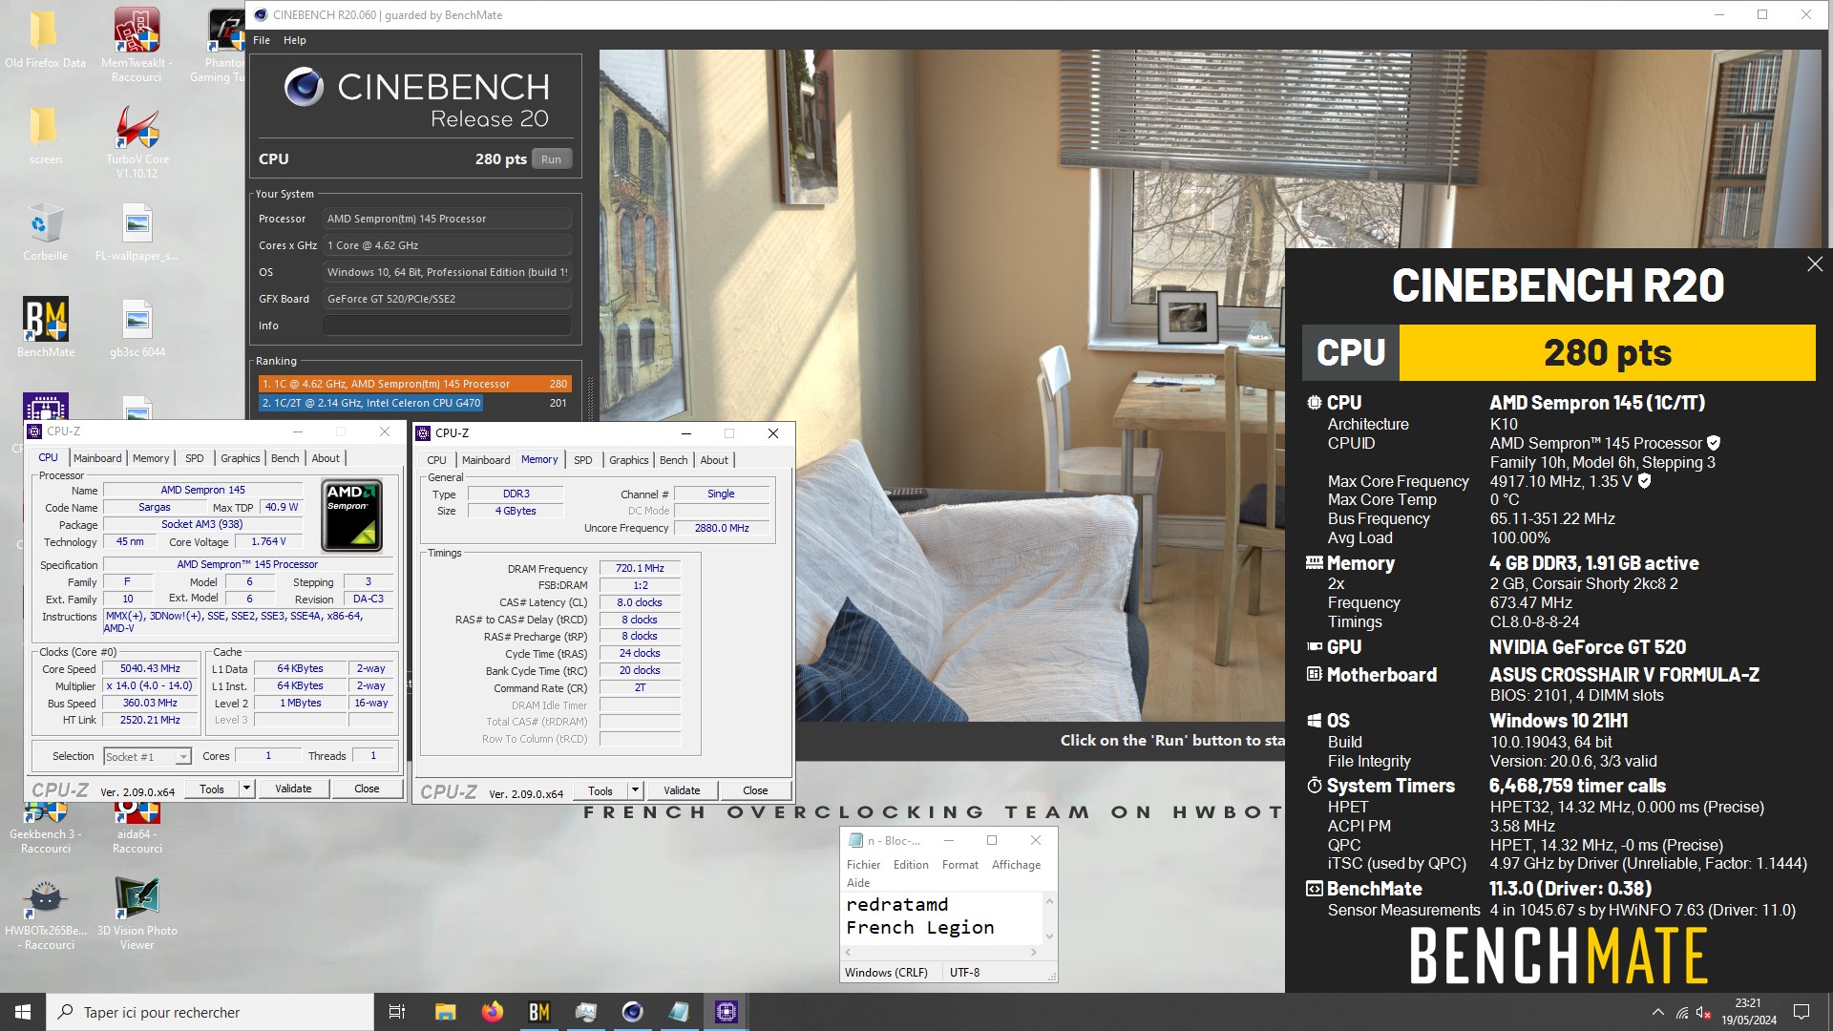Click the network tray icon
This screenshot has height=1031, width=1833.
coord(1682,1013)
